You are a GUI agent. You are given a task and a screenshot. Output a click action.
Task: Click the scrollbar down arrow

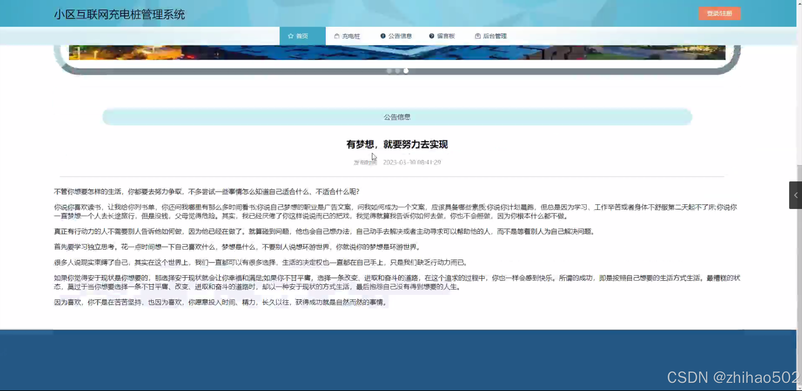(x=799, y=388)
